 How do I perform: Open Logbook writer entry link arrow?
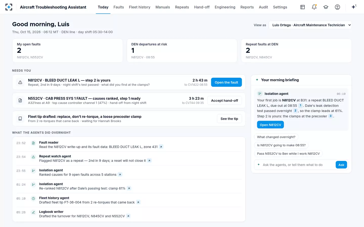pos(128,216)
